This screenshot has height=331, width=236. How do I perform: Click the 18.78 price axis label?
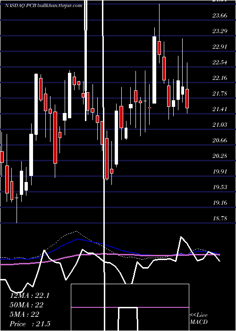[220, 218]
